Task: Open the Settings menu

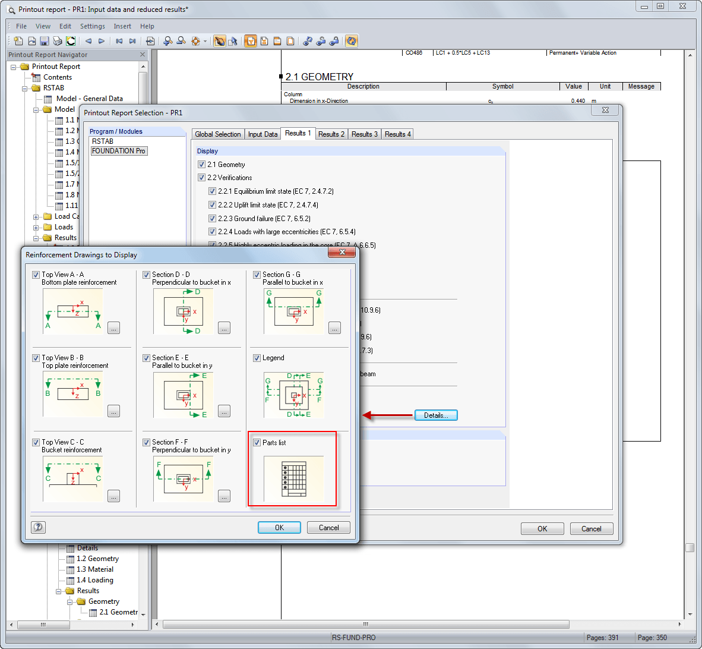Action: tap(92, 26)
